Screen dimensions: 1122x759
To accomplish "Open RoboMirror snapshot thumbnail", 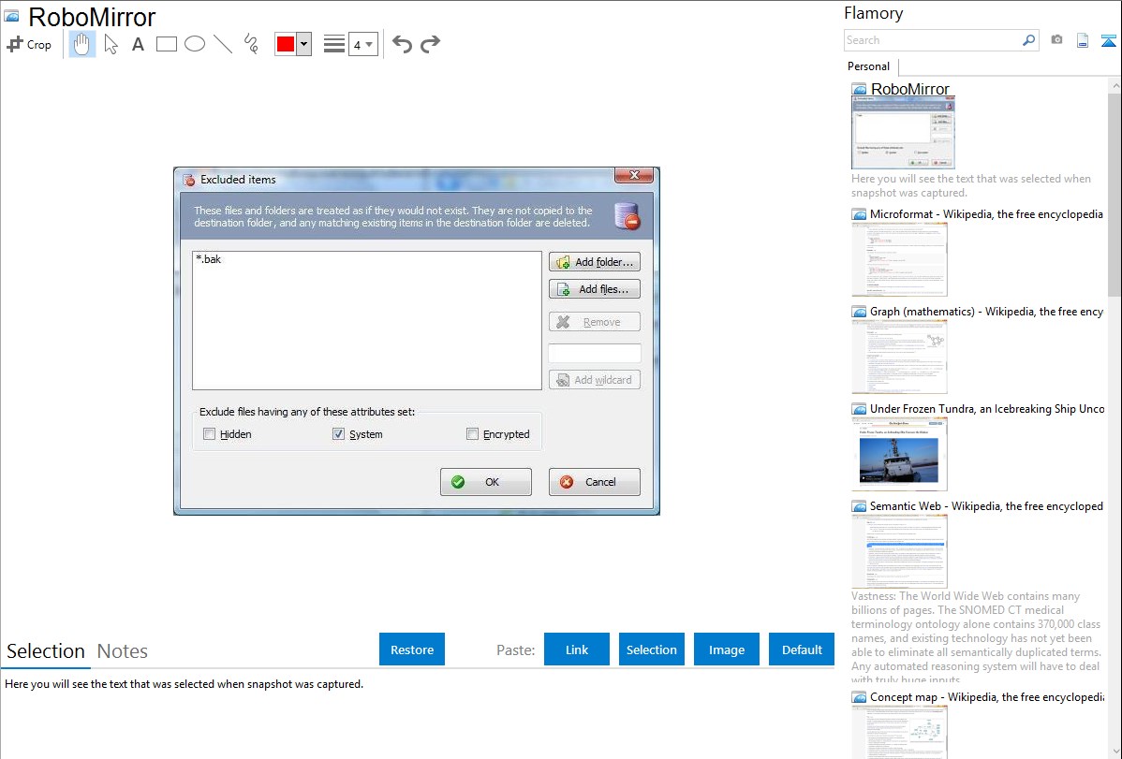I will [903, 132].
